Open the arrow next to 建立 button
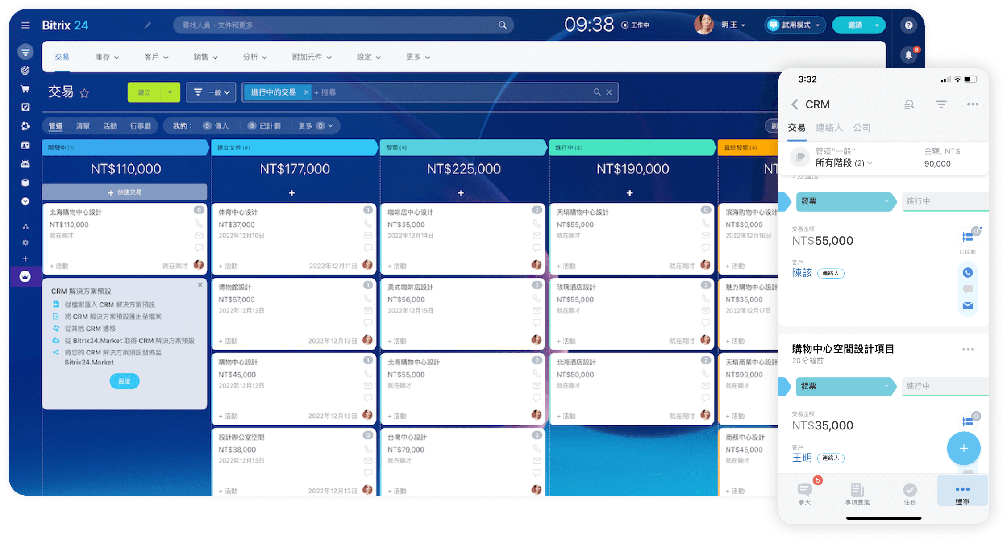Image resolution: width=1007 pixels, height=542 pixels. (x=170, y=92)
